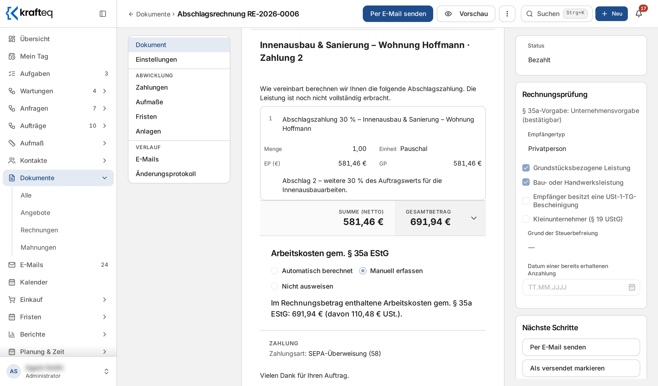The image size is (658, 386).
Task: Check Kleinunternehmer (§ 19 UStG)
Action: tap(526, 219)
